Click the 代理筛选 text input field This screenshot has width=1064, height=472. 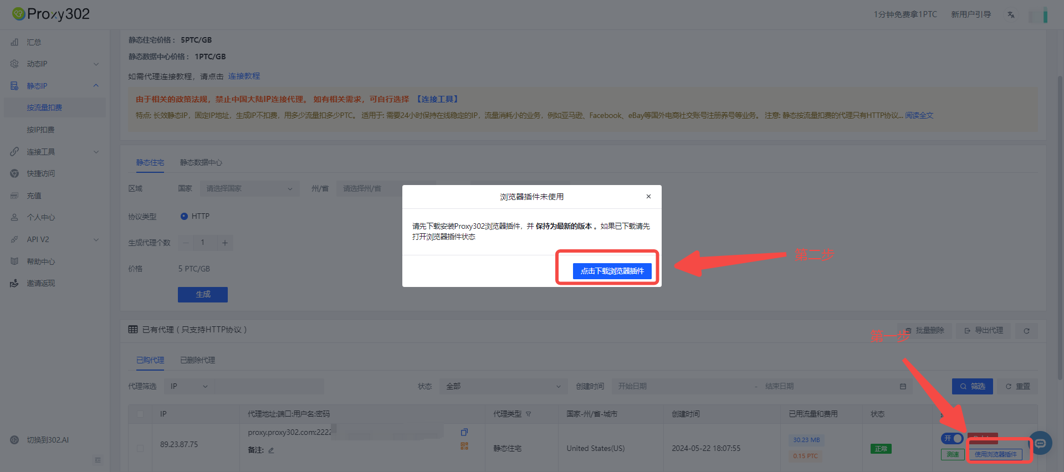point(269,386)
